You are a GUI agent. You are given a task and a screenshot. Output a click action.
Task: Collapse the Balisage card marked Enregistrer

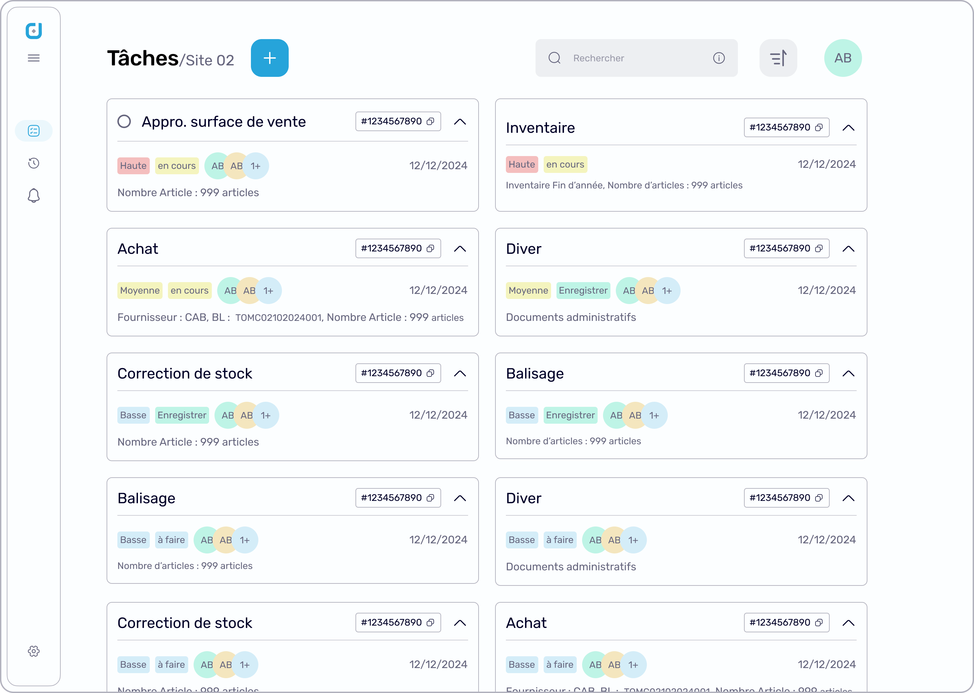click(x=849, y=373)
